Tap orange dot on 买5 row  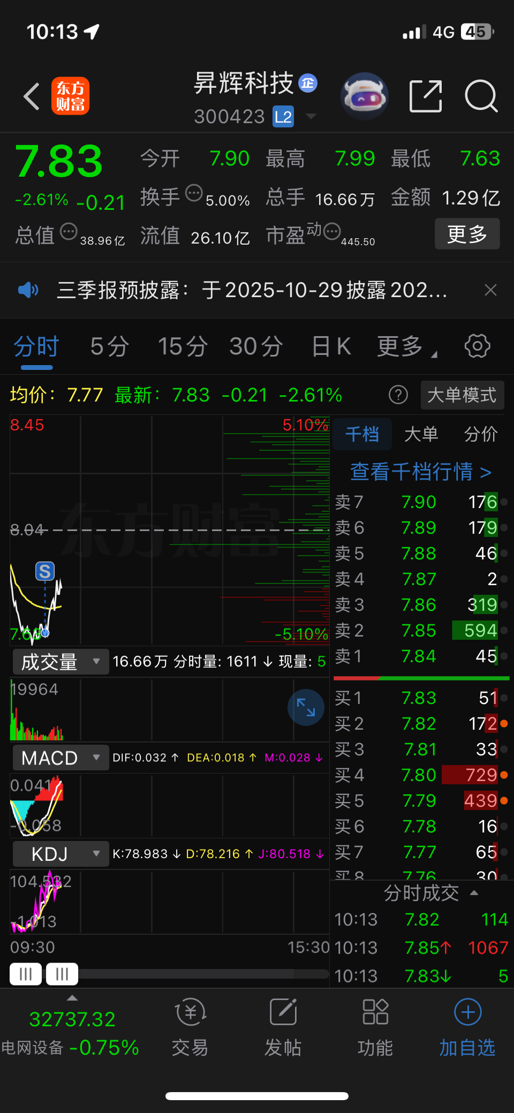(504, 801)
